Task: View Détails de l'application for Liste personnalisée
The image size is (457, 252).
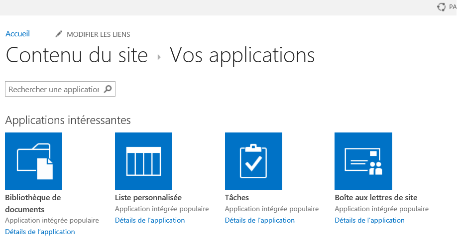Action: 150,220
